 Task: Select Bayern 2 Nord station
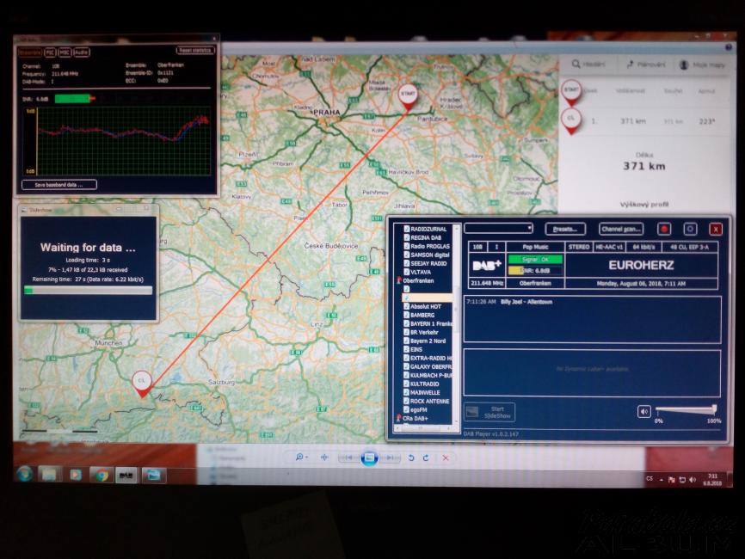pos(428,341)
